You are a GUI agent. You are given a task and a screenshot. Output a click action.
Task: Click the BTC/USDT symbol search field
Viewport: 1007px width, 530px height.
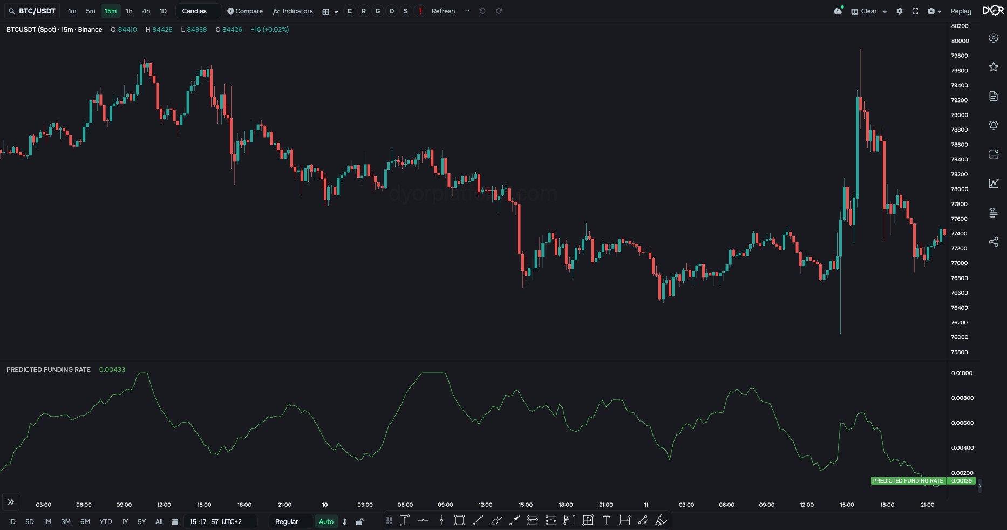32,11
